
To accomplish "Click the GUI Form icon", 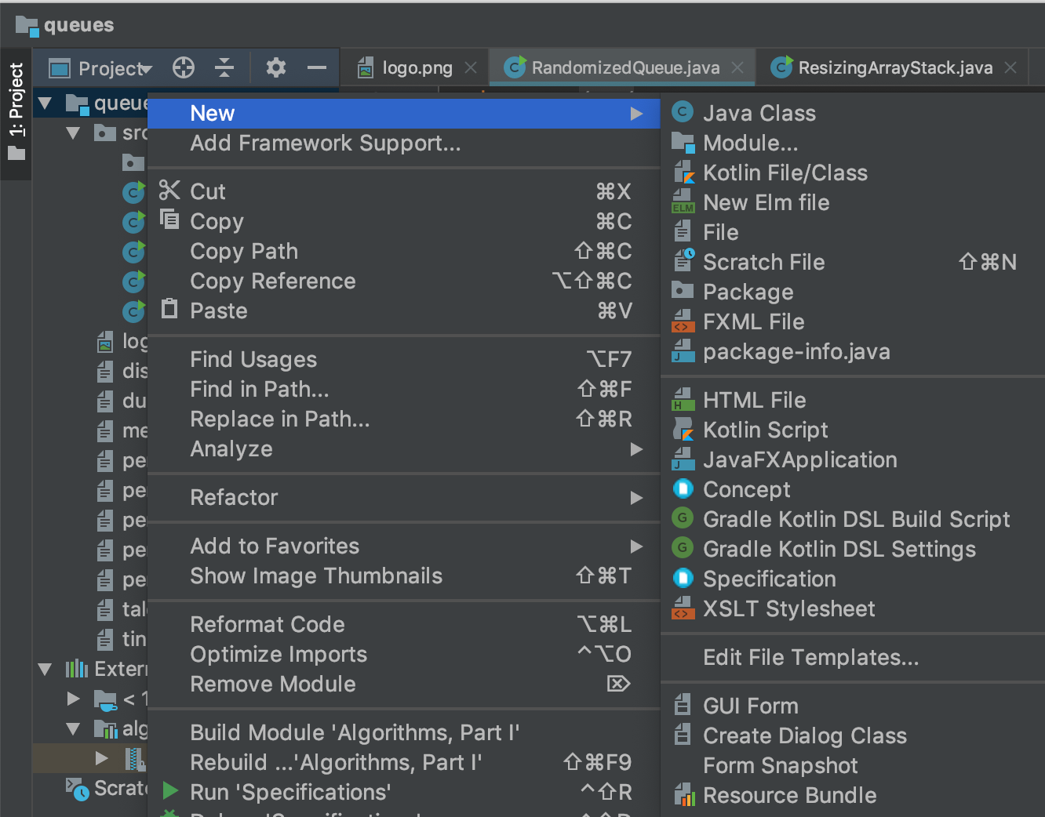I will pyautogui.click(x=683, y=705).
